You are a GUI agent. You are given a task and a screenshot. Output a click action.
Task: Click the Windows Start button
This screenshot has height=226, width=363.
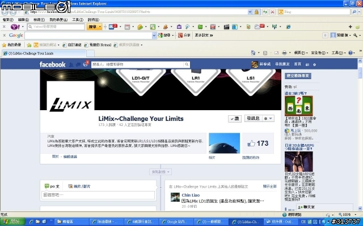click(x=12, y=221)
